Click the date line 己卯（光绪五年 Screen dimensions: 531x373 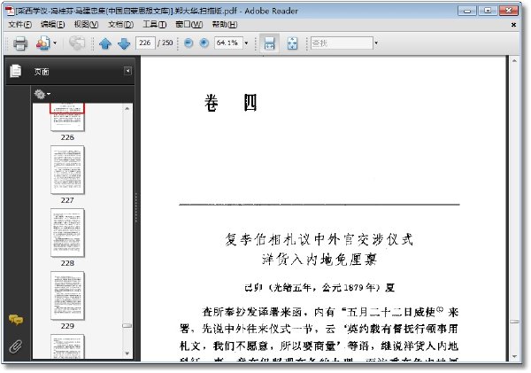(x=319, y=288)
